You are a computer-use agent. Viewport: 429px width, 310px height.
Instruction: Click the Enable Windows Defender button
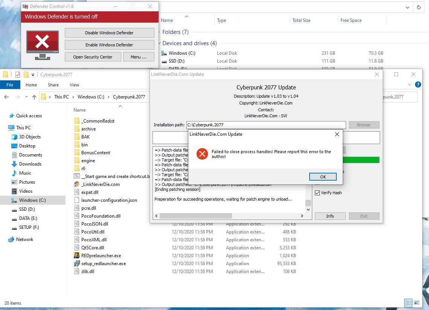point(109,45)
